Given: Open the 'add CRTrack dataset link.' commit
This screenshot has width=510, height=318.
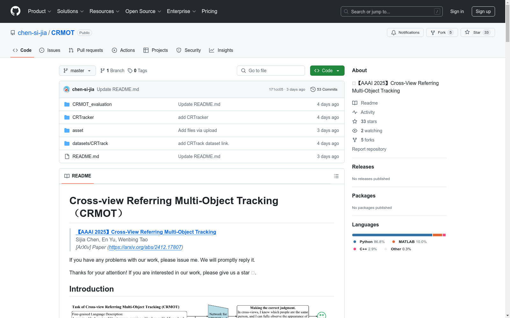Looking at the screenshot, I should point(204,143).
